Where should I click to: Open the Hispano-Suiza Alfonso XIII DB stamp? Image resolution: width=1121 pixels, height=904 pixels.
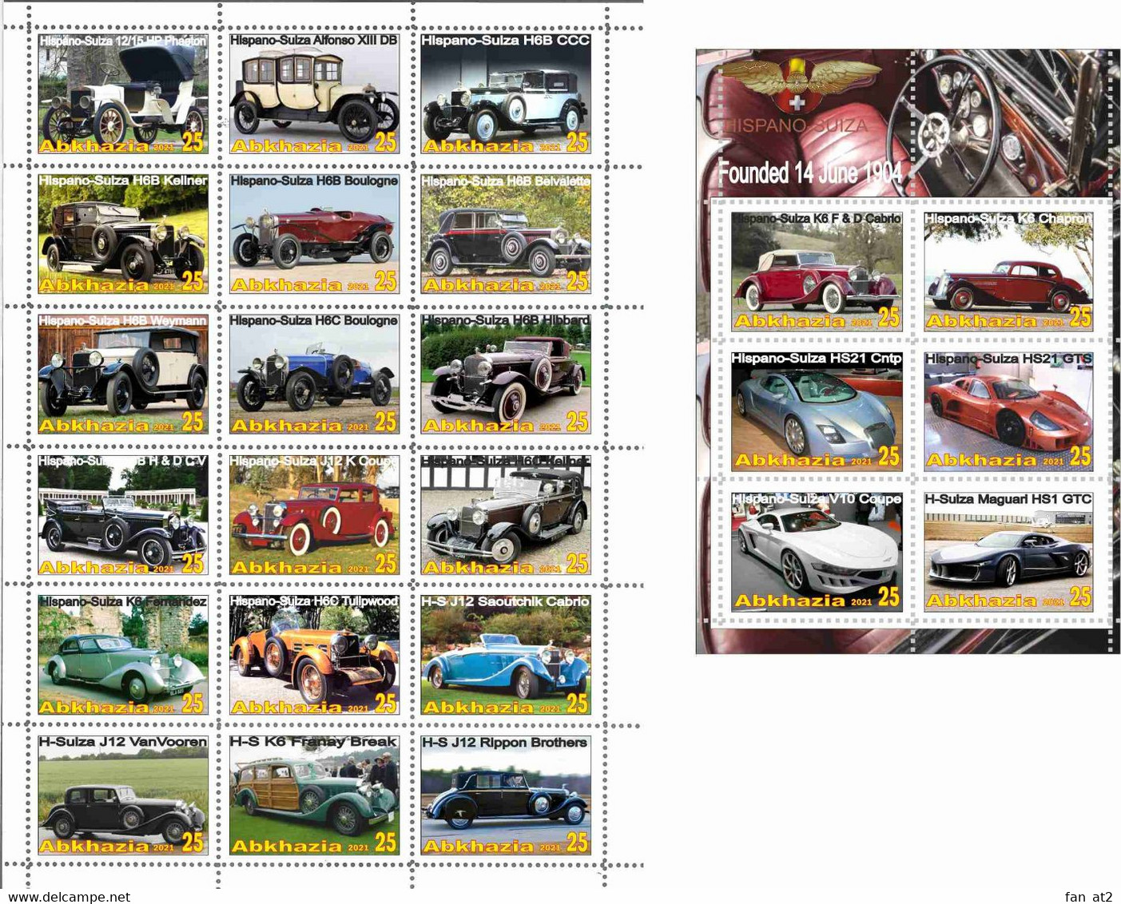314,93
